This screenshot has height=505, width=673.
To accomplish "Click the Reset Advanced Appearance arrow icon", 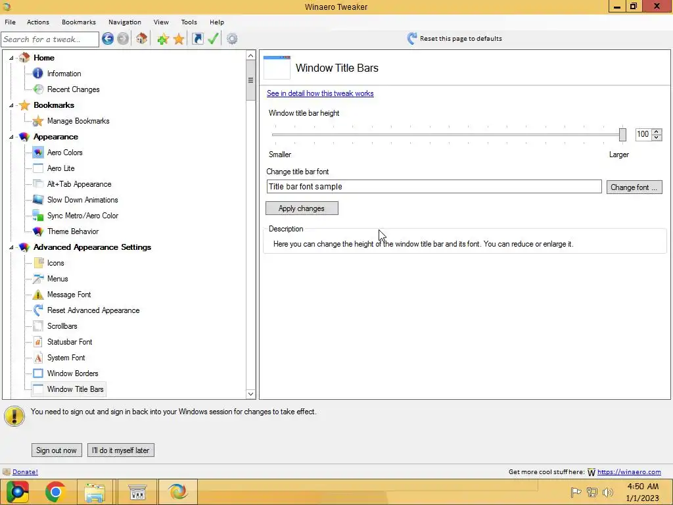I will tap(38, 310).
